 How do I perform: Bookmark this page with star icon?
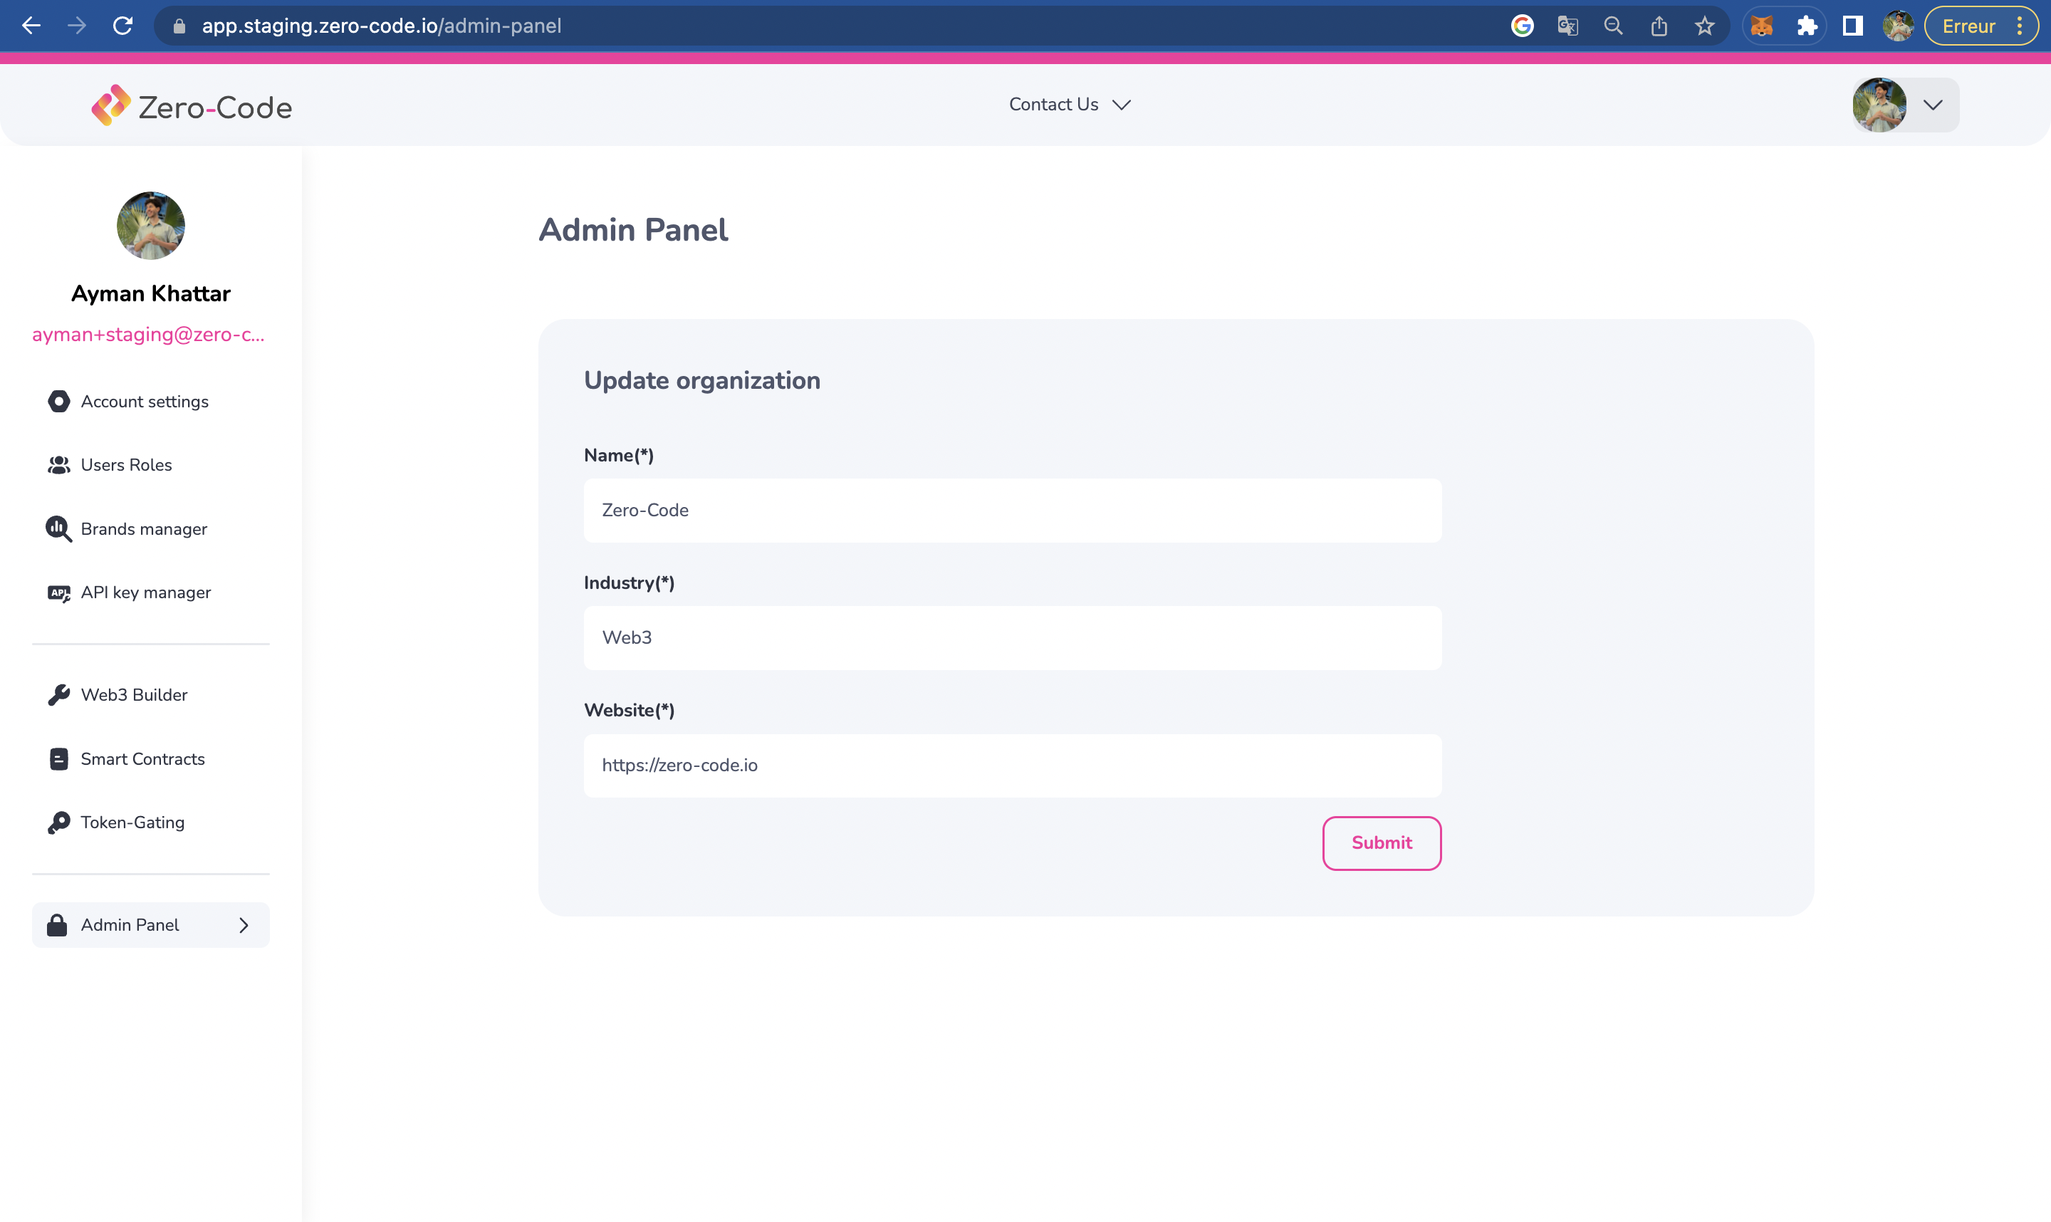tap(1704, 26)
